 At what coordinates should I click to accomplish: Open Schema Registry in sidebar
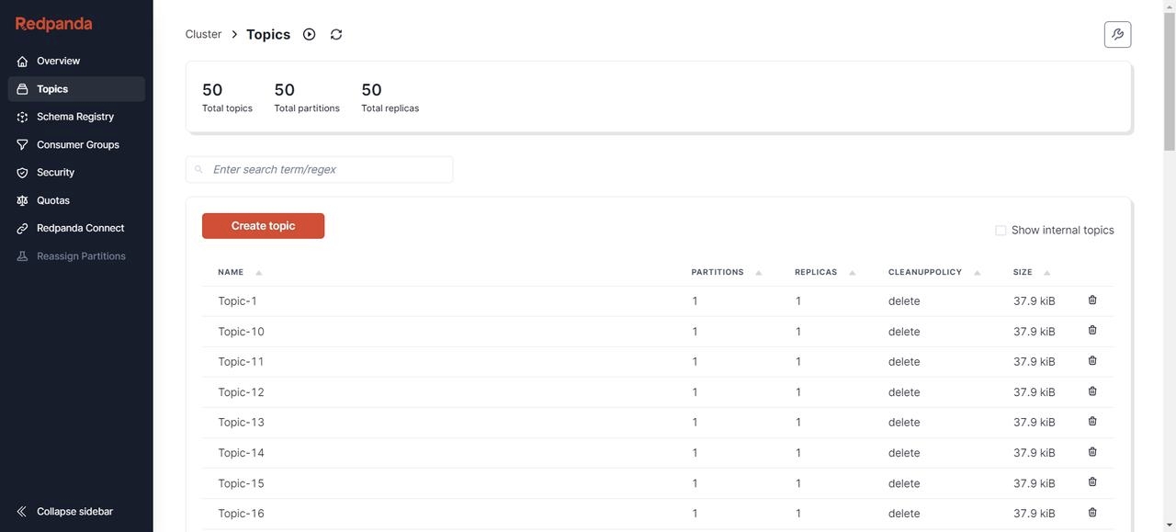coord(75,117)
